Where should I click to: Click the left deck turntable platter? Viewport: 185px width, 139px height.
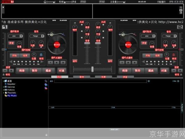point(57,45)
